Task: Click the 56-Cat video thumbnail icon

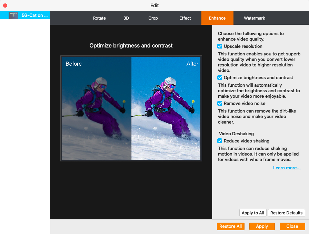Action: click(13, 15)
